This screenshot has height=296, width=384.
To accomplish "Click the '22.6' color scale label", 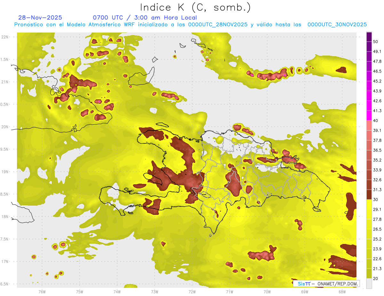I will coord(377,259).
